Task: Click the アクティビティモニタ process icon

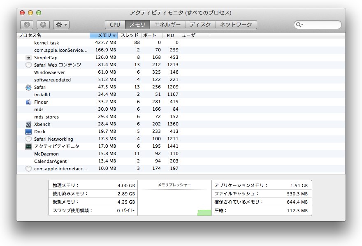Action: point(28,146)
